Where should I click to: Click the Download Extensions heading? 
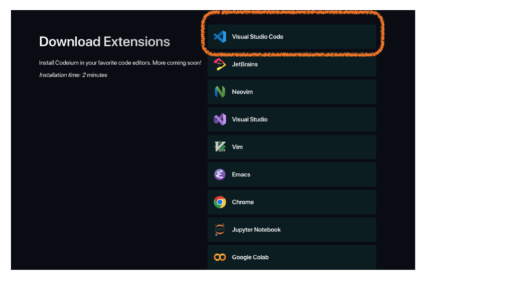coord(105,42)
